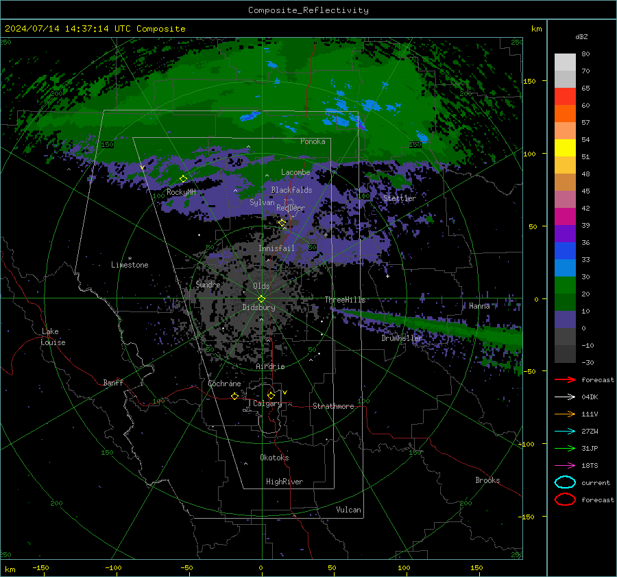Click the Sylvan label on map
The width and height of the screenshot is (617, 577).
[x=262, y=202]
